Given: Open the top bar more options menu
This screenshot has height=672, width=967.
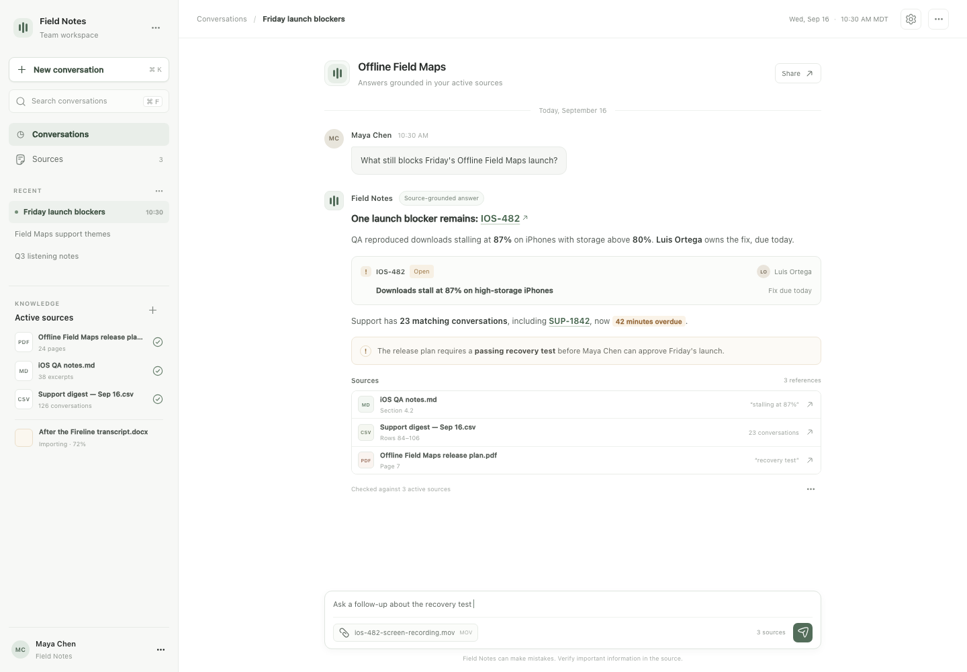Looking at the screenshot, I should [x=939, y=19].
